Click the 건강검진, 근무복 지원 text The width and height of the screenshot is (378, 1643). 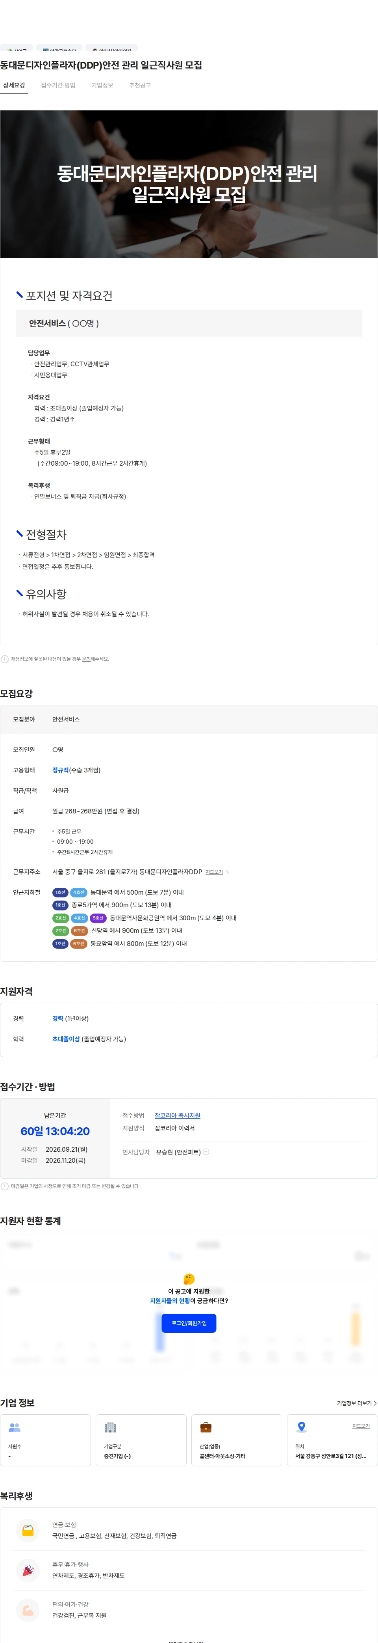[80, 1615]
